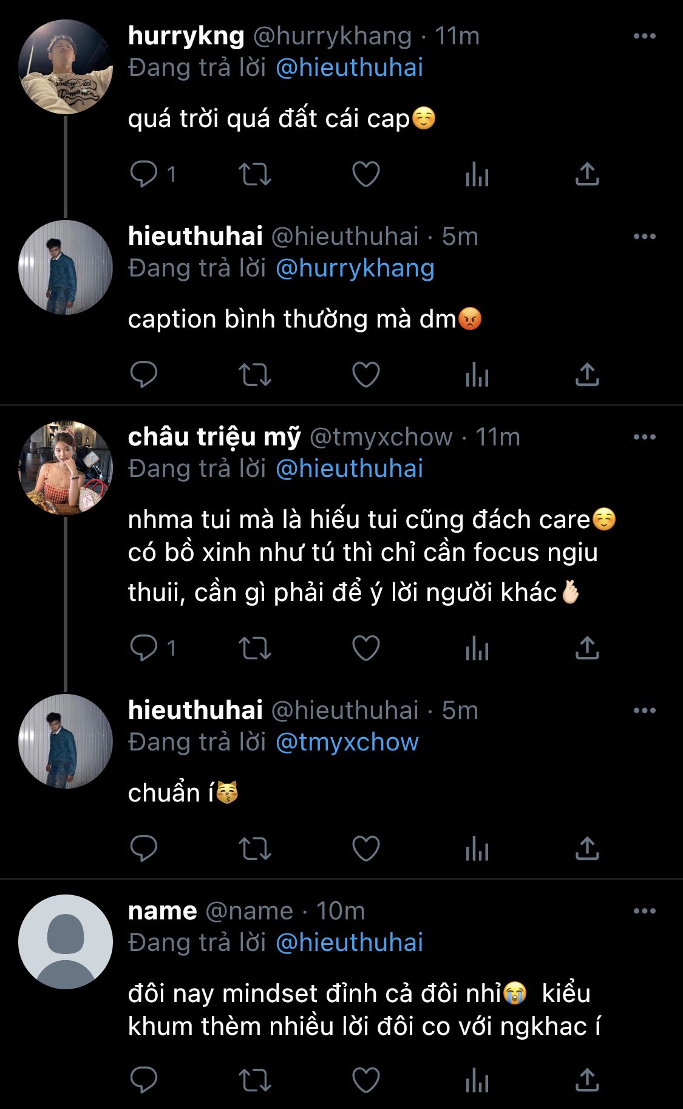Open hurrykng's profile picture

66,67
